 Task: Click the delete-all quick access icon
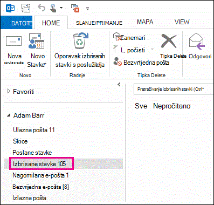pos(75,8)
